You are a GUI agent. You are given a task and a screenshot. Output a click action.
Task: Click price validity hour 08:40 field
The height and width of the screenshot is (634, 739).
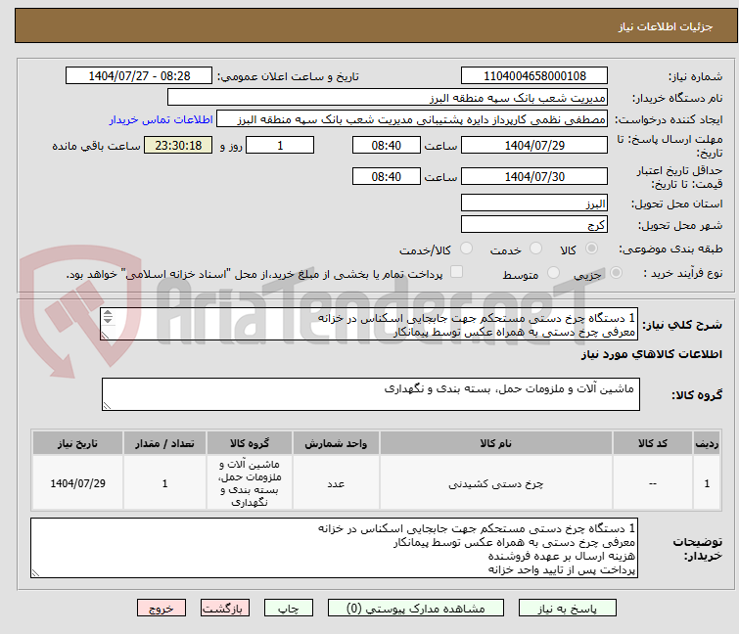tap(387, 176)
